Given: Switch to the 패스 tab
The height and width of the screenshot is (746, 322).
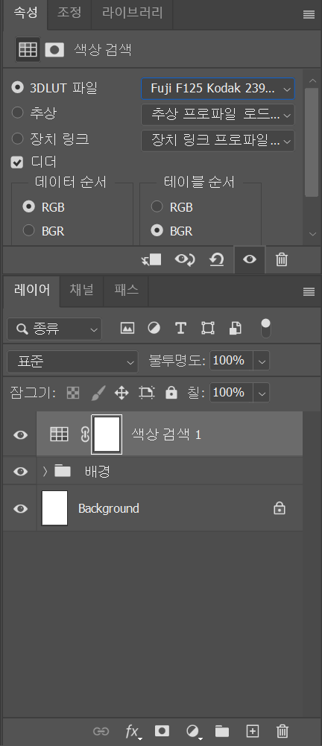Looking at the screenshot, I should 126,290.
